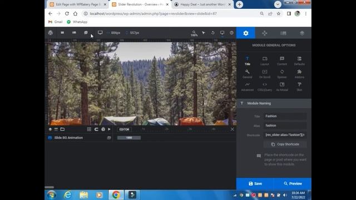
Task: Open the As Modal options icon
Action: 282,87
